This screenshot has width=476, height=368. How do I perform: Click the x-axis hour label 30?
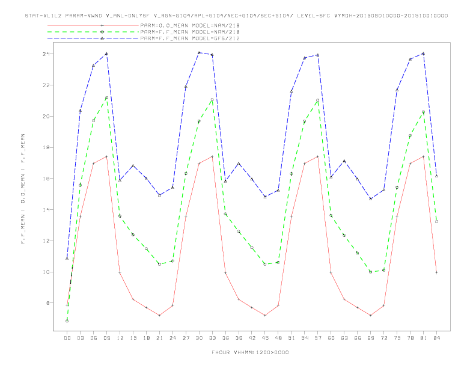click(x=199, y=338)
